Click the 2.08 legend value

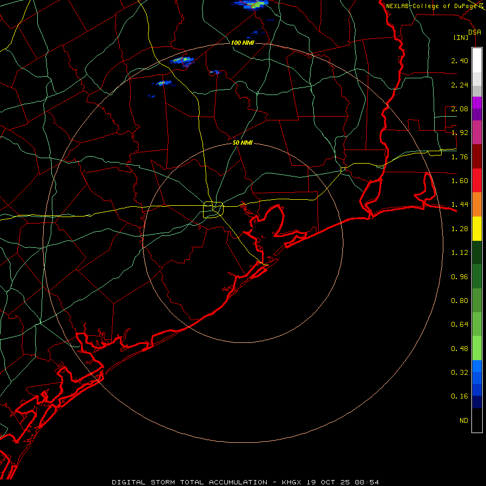(460, 109)
